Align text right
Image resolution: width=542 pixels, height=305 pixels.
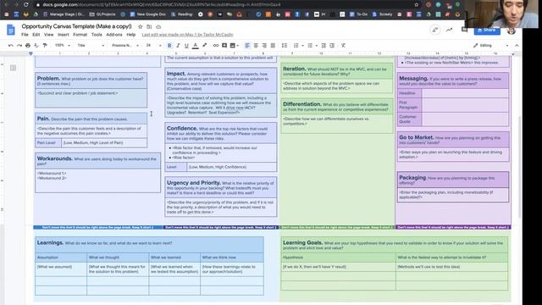pos(264,45)
